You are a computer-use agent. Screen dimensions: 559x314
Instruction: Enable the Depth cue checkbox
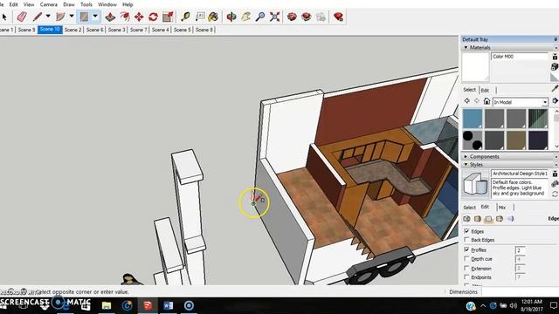[466, 258]
